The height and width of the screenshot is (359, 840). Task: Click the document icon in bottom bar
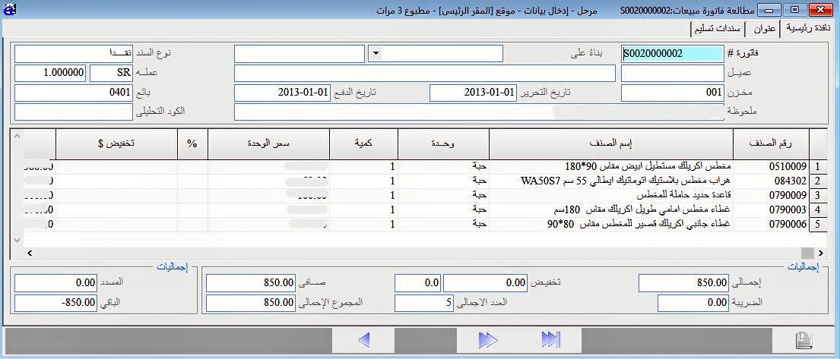point(803,339)
